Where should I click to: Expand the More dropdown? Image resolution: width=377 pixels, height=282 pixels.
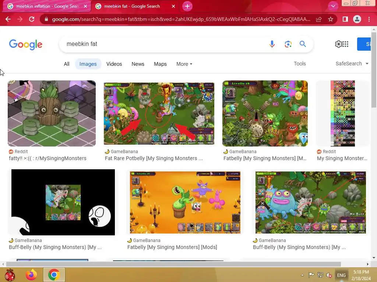tap(184, 64)
